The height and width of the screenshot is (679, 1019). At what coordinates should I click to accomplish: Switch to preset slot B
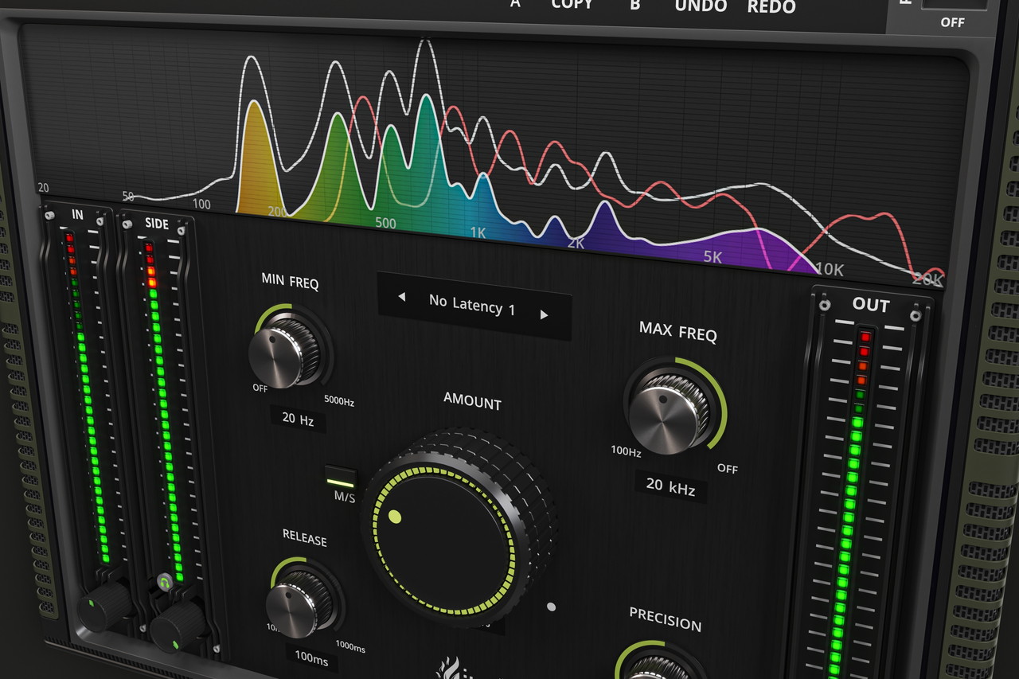634,6
